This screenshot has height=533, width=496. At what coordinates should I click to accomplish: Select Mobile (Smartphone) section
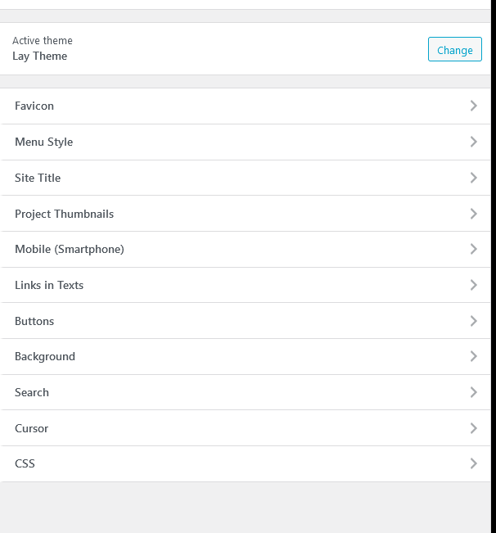70,249
